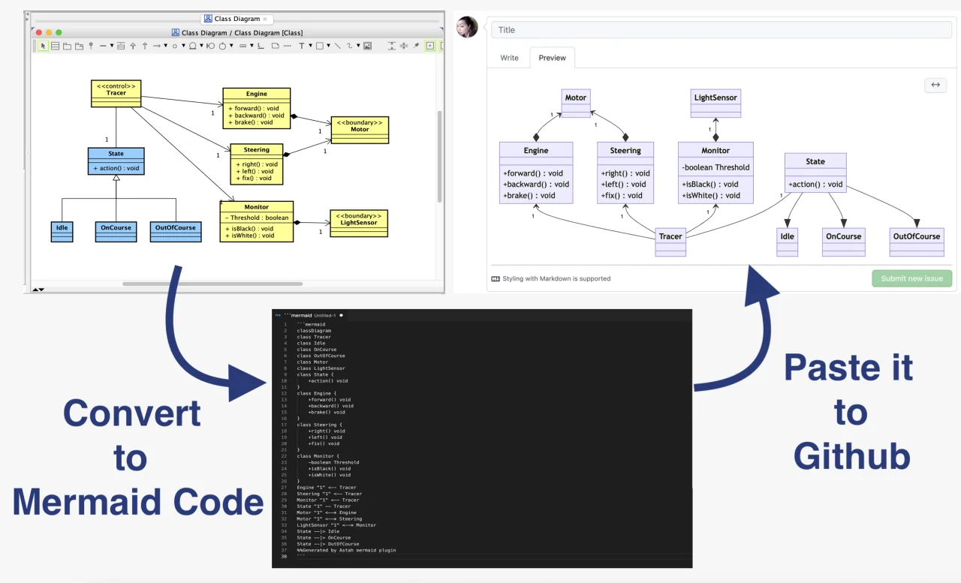
Task: Select the Class Diagram tab in Astah
Action: point(237,19)
